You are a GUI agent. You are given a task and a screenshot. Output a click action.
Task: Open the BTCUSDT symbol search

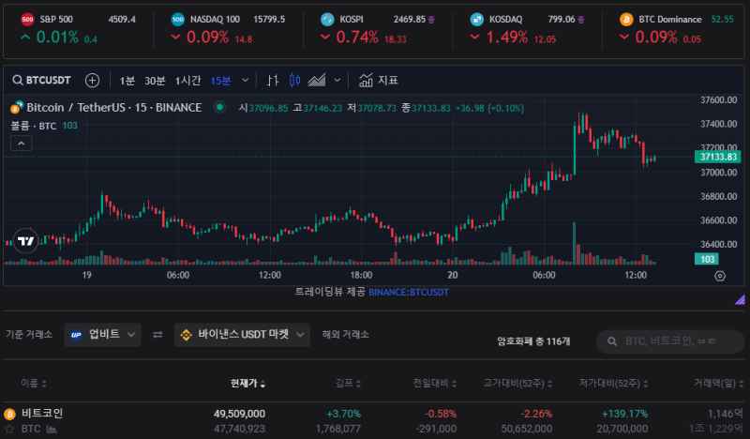[41, 81]
